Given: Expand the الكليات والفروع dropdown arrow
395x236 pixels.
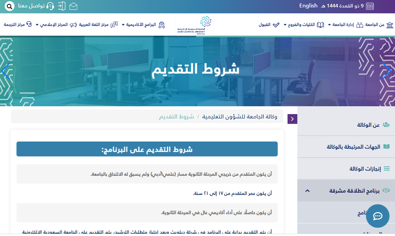Looking at the screenshot, I should tap(285, 25).
